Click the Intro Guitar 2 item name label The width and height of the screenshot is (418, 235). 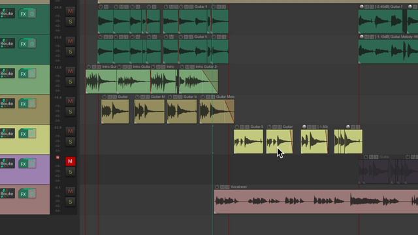(207, 67)
